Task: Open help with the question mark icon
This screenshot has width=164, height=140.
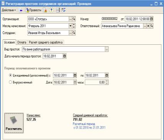Action: pyautogui.click(x=51, y=10)
